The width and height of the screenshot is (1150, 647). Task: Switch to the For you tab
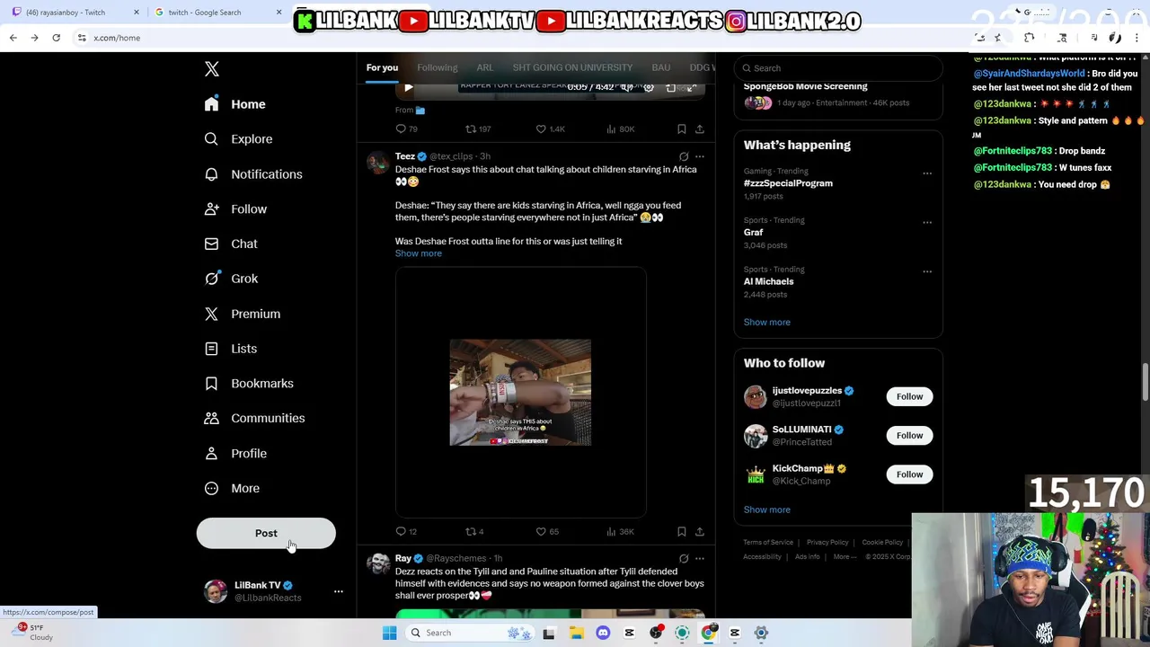click(x=382, y=67)
